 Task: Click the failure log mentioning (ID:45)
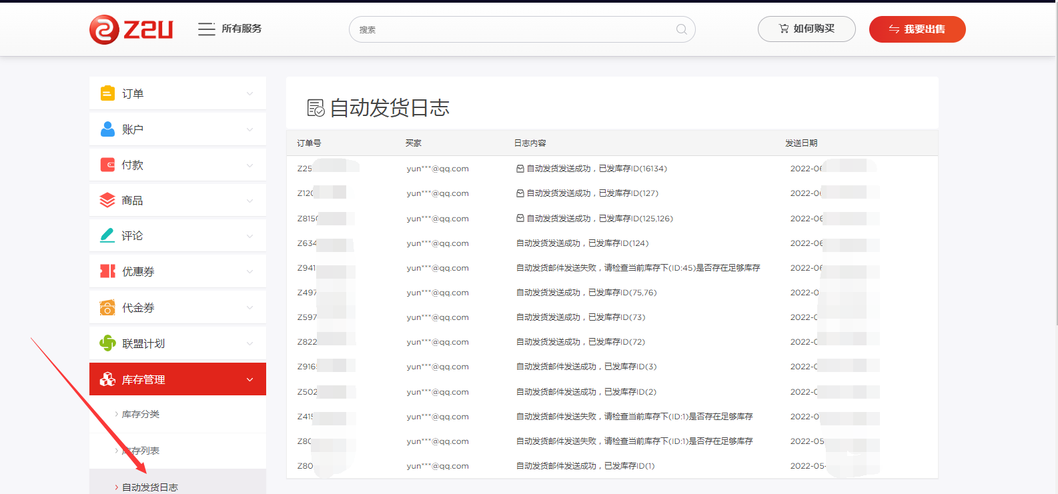click(638, 268)
